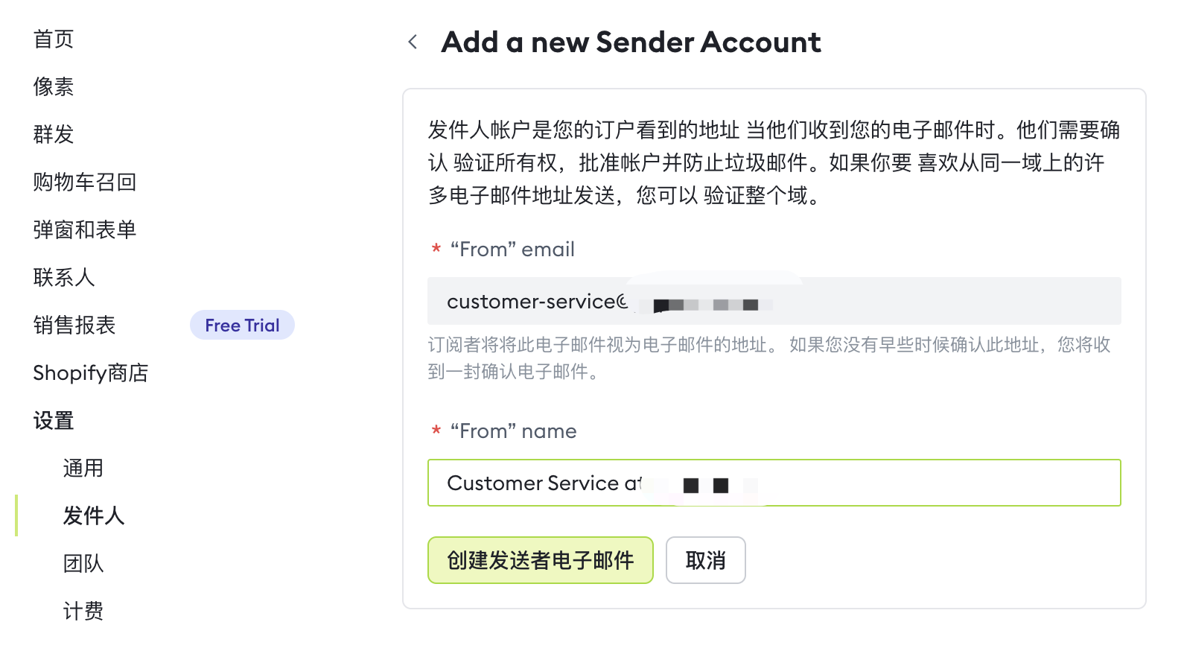
Task: Open 销售报表 sales report
Action: (x=74, y=326)
